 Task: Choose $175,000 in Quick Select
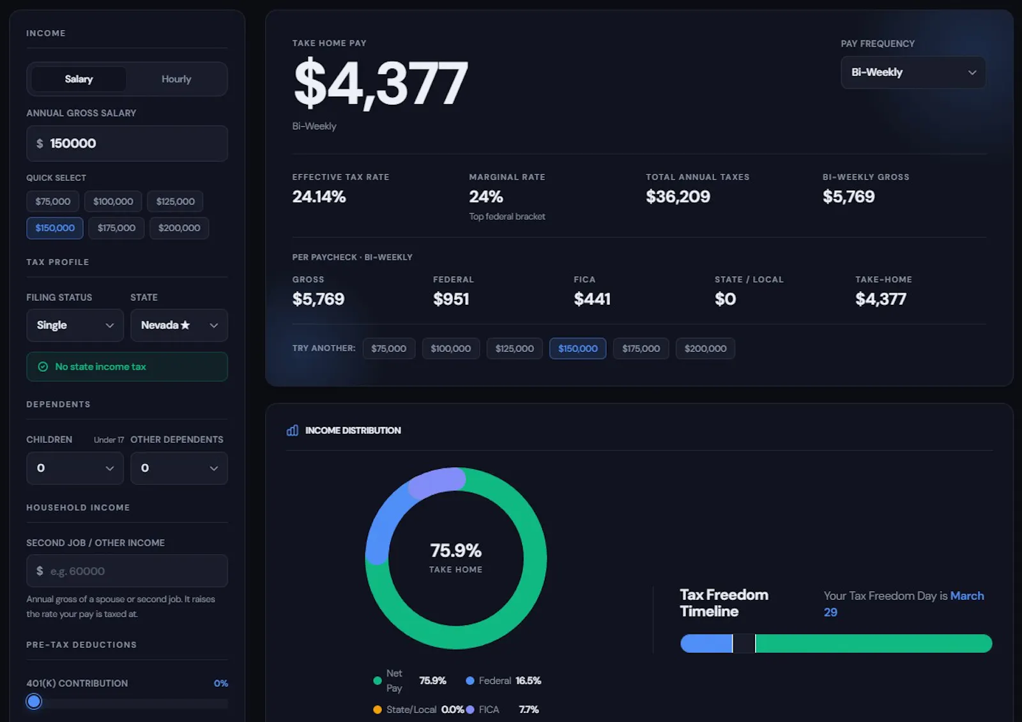pos(116,228)
